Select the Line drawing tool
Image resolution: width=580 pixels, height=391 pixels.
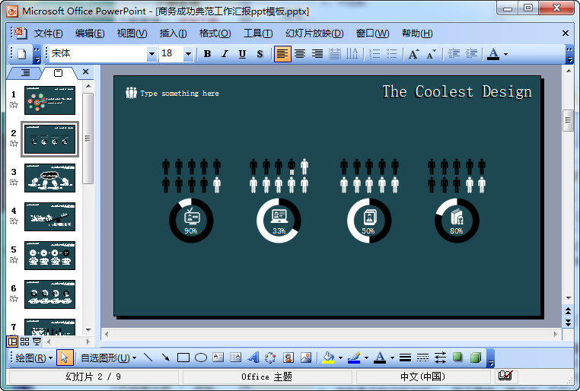148,358
